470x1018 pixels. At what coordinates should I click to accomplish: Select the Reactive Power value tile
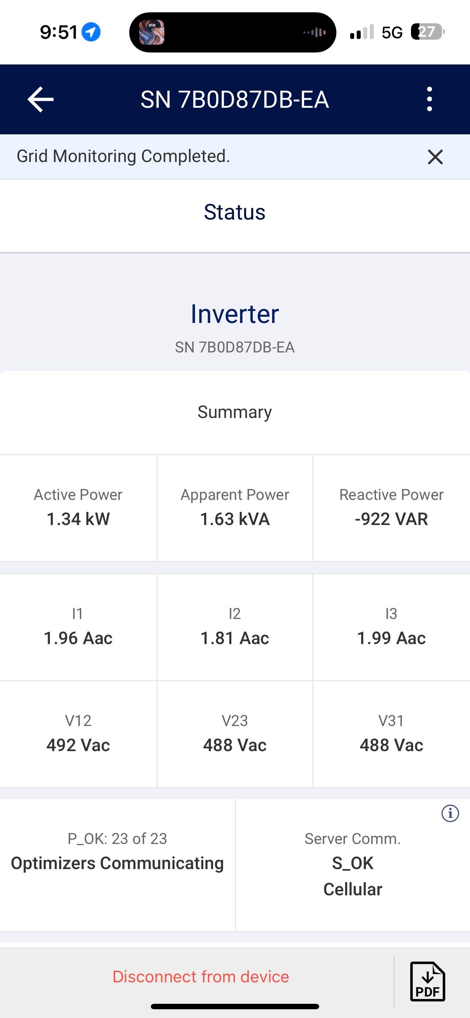[x=391, y=508]
